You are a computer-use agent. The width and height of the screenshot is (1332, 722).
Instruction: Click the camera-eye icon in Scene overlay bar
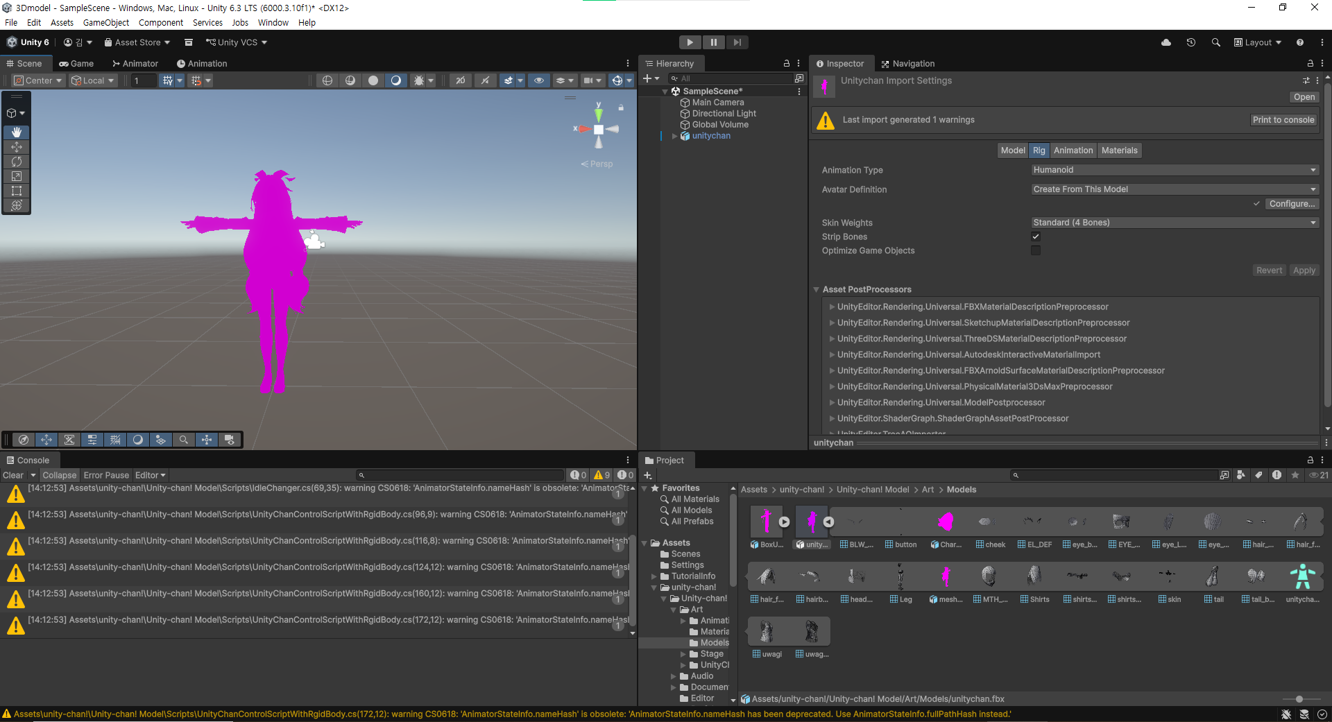(x=230, y=440)
